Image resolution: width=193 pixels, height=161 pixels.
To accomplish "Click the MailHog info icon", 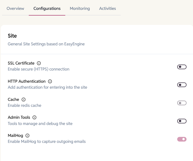I will point(27,136).
